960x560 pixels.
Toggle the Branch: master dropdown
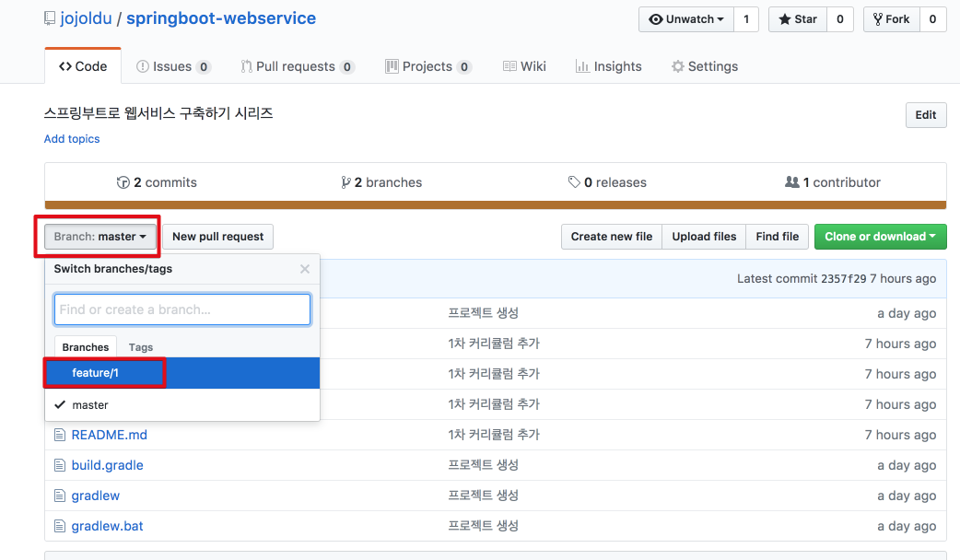pos(100,236)
